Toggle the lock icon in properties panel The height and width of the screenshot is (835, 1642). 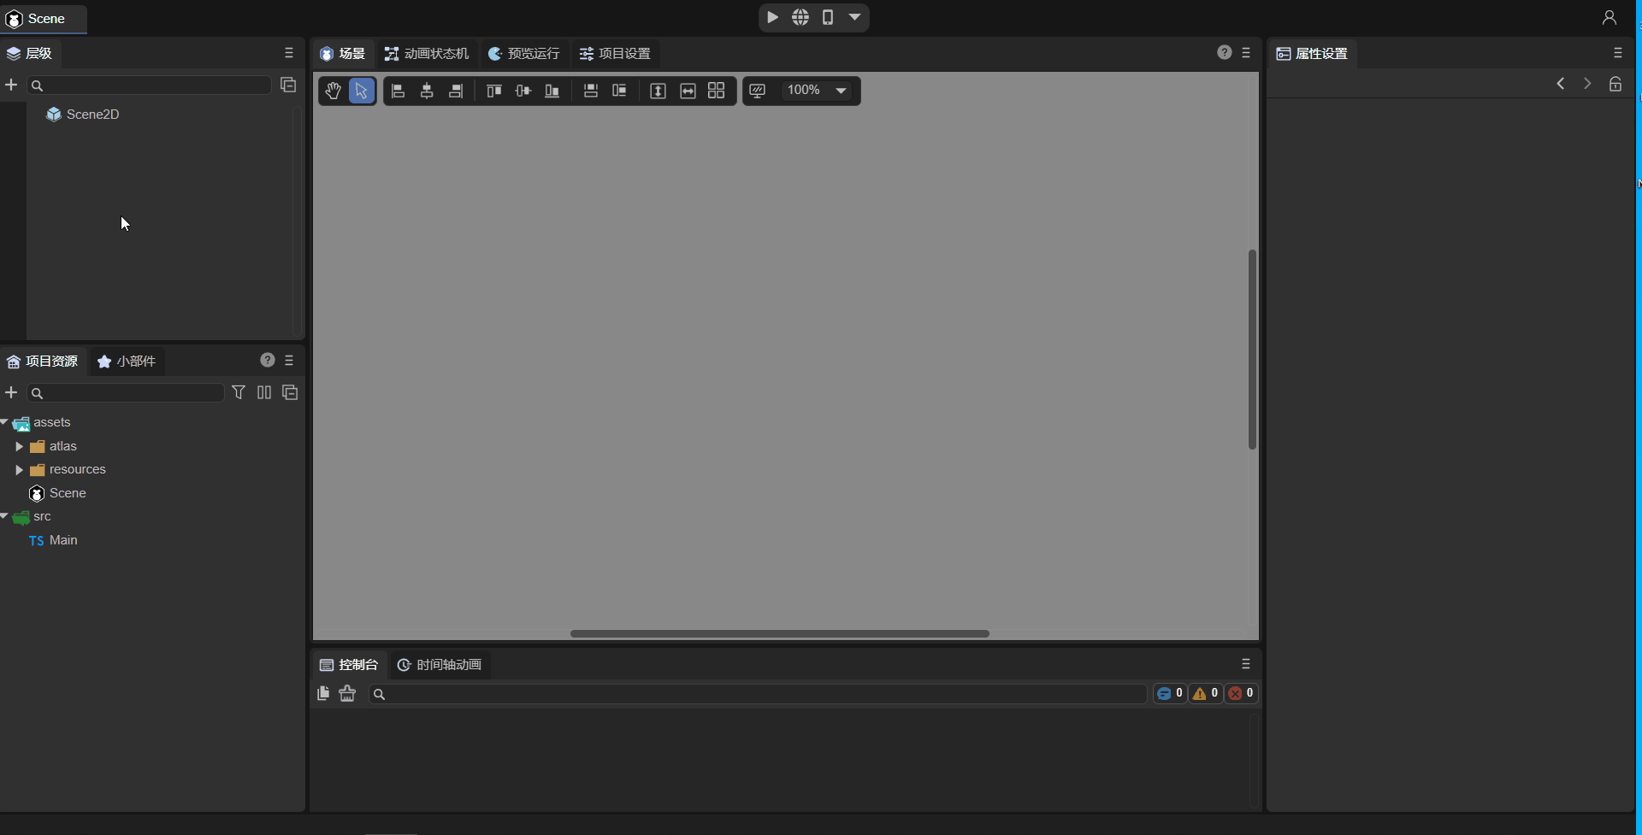(1615, 84)
